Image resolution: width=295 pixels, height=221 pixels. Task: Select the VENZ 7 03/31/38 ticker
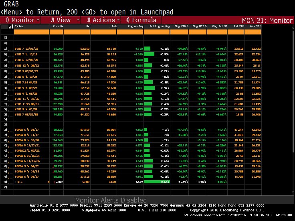tap(26, 114)
